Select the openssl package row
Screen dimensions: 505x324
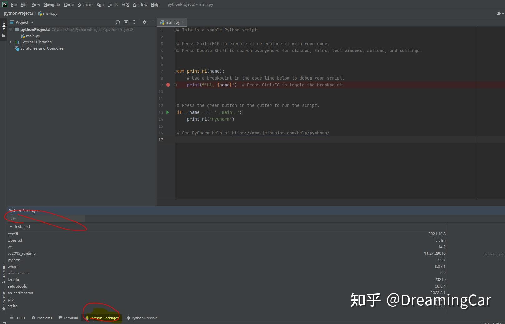coord(227,240)
